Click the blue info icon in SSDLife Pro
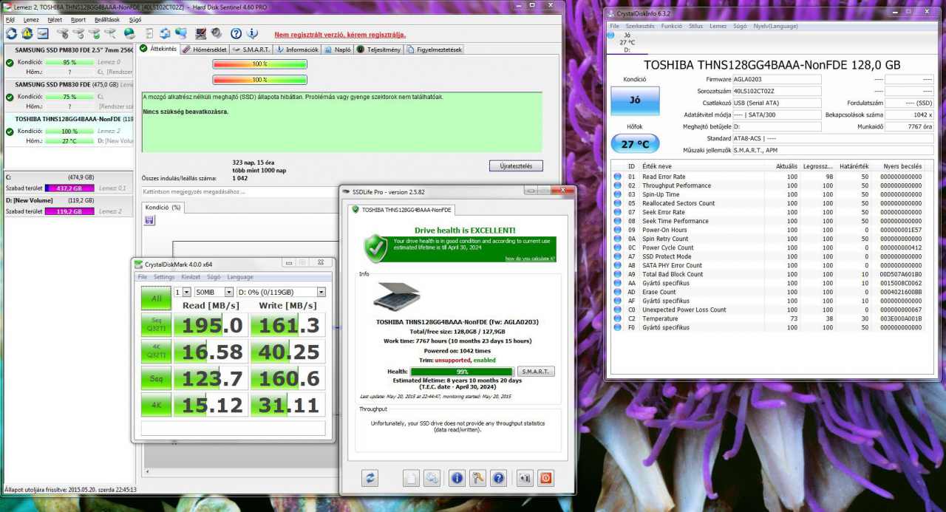The image size is (946, 512). pos(457,477)
